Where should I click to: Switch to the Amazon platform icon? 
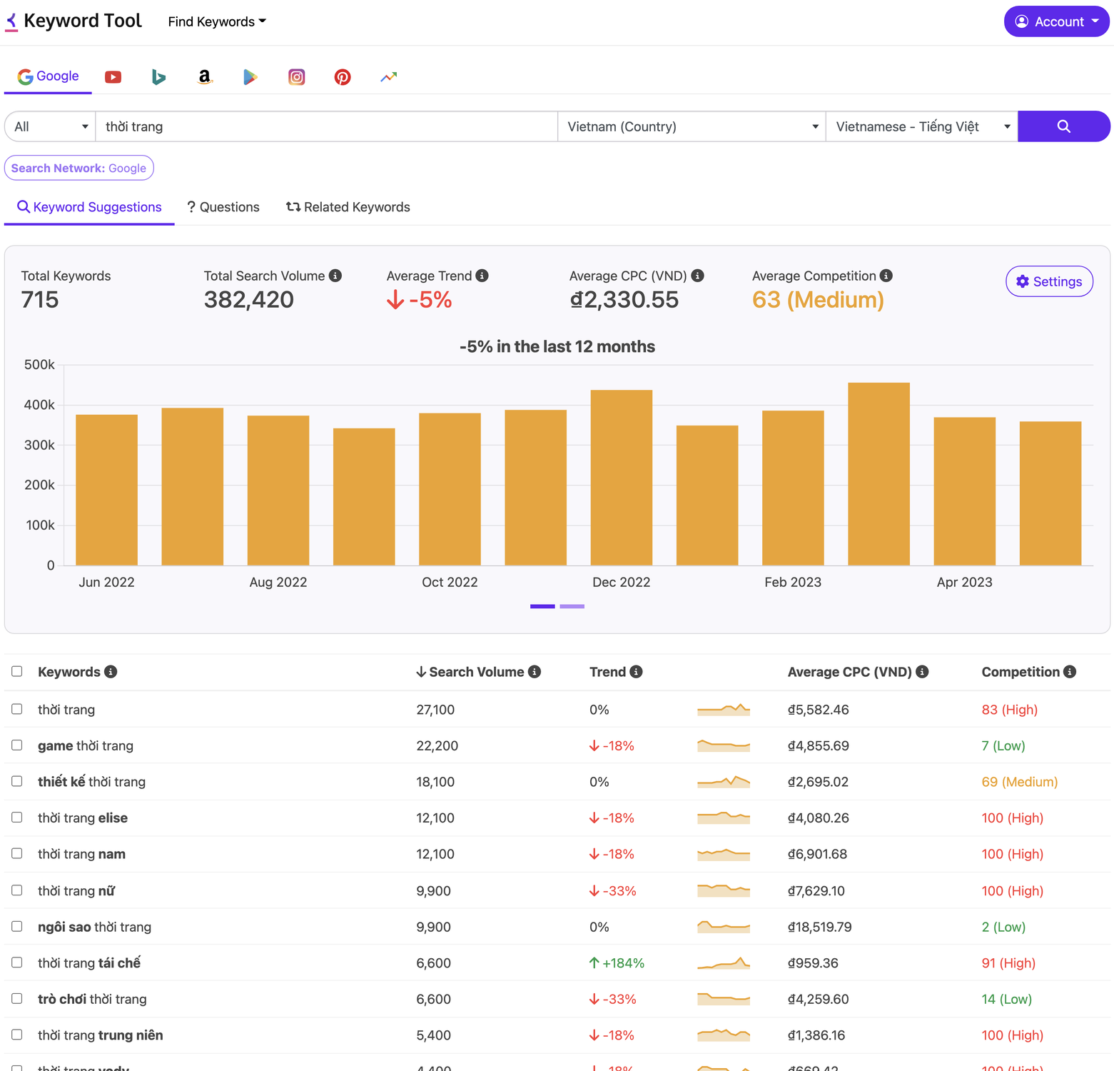click(x=205, y=77)
